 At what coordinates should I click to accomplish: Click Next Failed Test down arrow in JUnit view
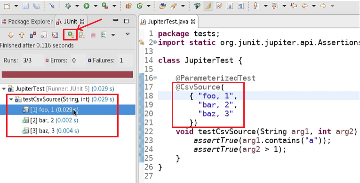click(11, 35)
